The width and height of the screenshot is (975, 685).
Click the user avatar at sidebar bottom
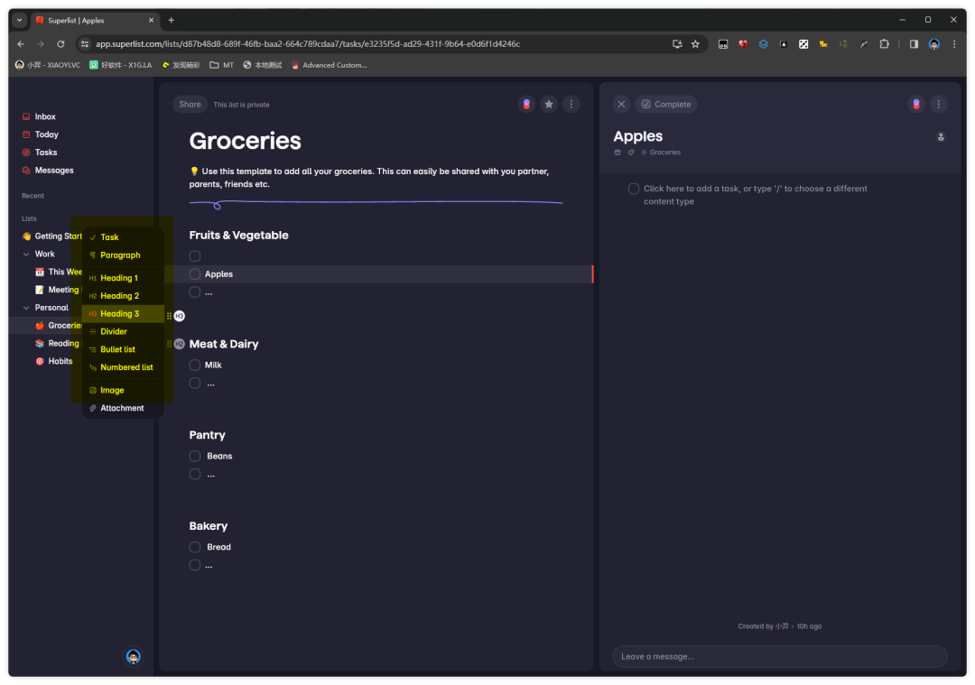click(133, 657)
